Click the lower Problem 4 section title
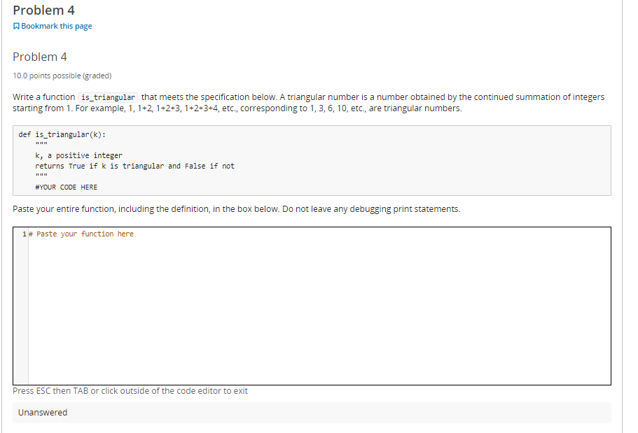This screenshot has height=433, width=638. [39, 57]
